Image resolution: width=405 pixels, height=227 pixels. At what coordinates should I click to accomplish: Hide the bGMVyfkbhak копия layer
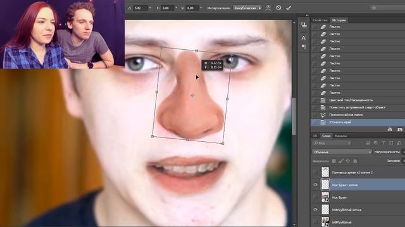315,210
